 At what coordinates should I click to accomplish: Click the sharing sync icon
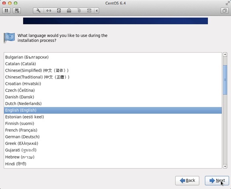89,11
